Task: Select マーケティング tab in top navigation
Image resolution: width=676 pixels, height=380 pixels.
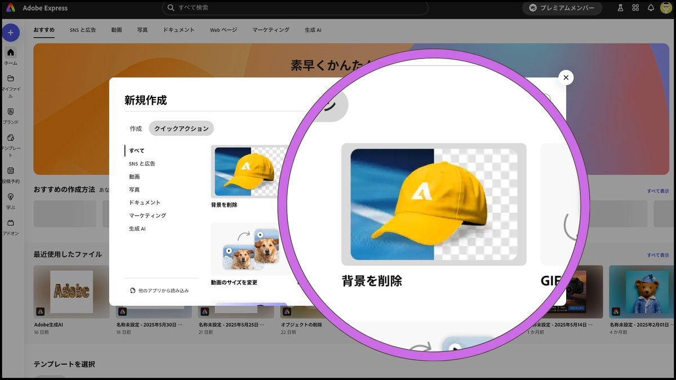Action: [271, 30]
